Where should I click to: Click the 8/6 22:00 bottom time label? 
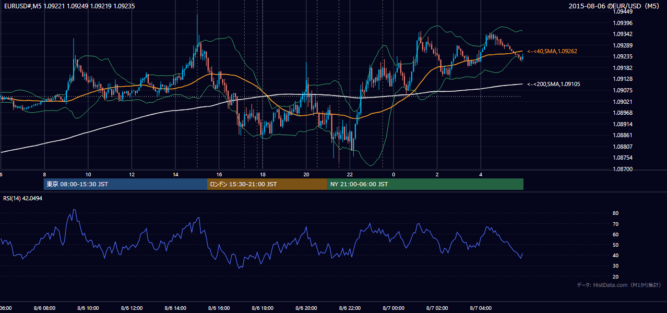click(x=350, y=308)
